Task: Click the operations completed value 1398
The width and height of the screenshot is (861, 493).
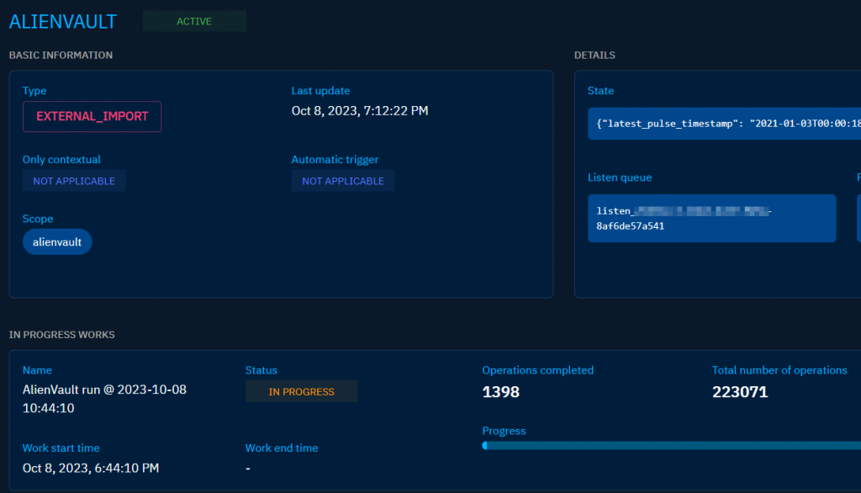Action: click(501, 392)
